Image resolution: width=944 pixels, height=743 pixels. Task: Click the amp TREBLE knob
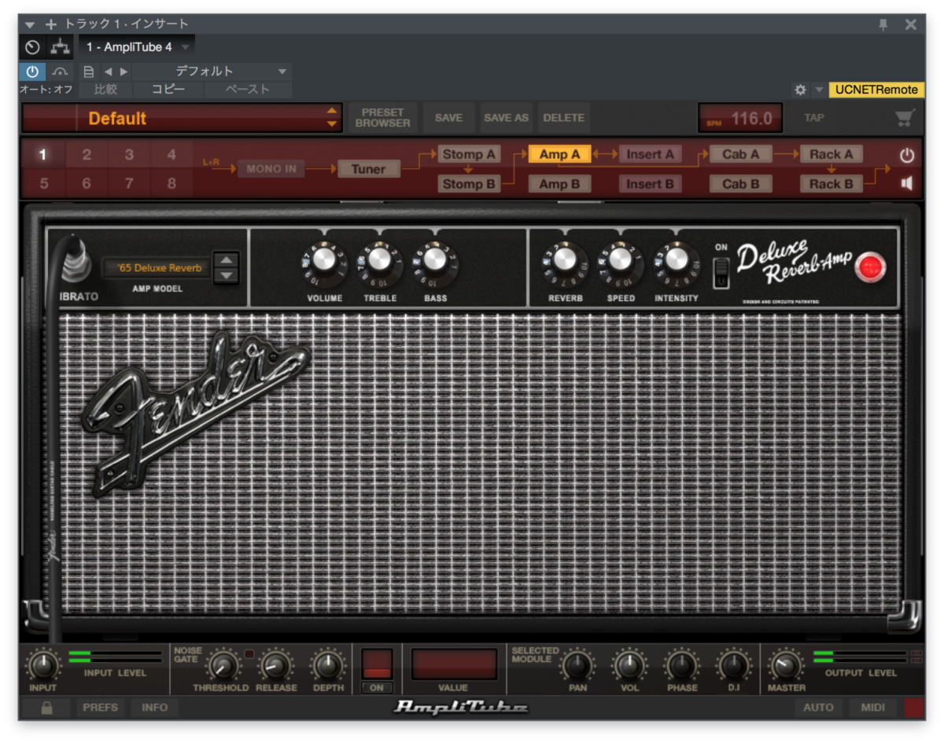(x=379, y=262)
